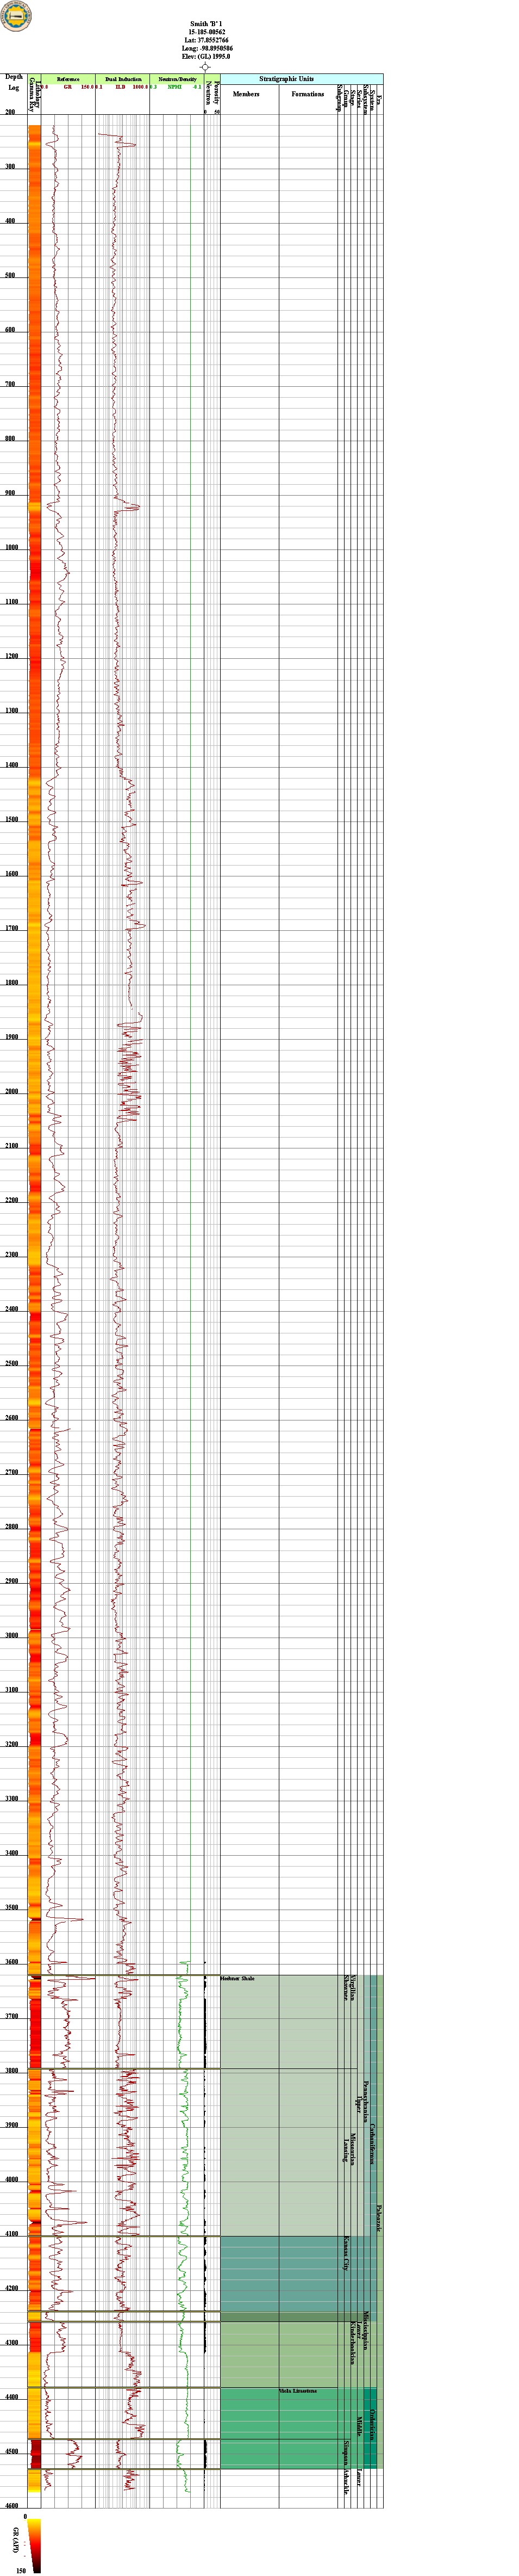This screenshot has width=519, height=2576.
Task: Click the Era column header
Action: (x=379, y=99)
